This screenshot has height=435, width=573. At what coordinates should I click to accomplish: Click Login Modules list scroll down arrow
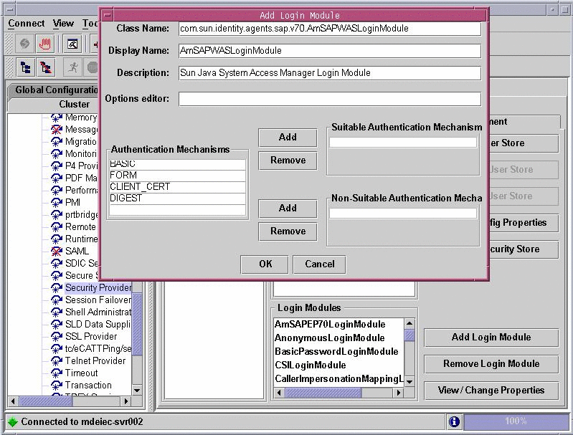click(409, 381)
